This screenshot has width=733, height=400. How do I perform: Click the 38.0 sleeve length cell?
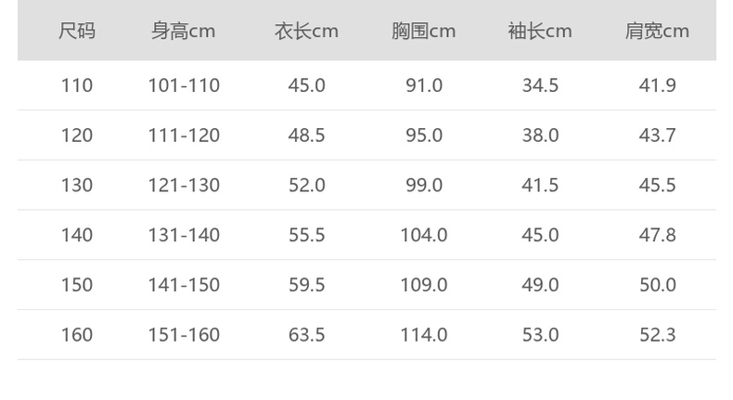(x=540, y=135)
